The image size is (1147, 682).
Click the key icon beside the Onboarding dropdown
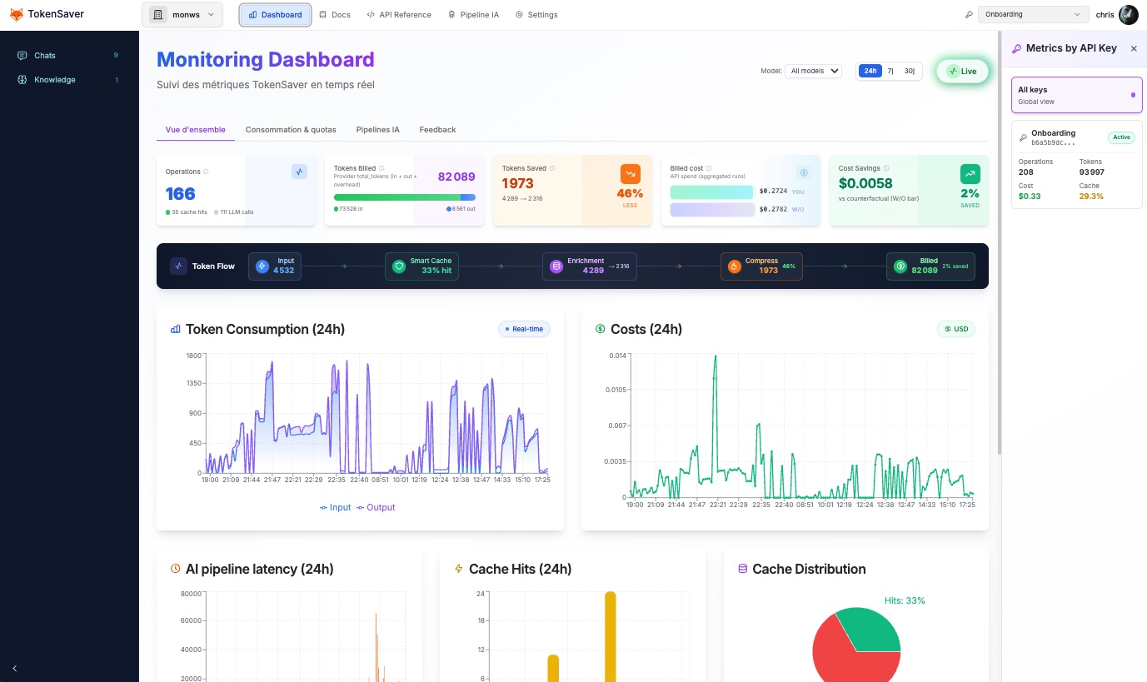[969, 14]
